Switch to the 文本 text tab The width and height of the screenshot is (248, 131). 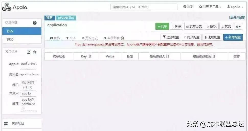point(71,38)
